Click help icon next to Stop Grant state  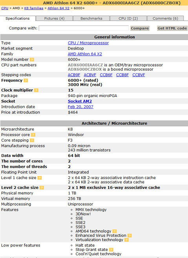pyautogui.click(x=111, y=250)
